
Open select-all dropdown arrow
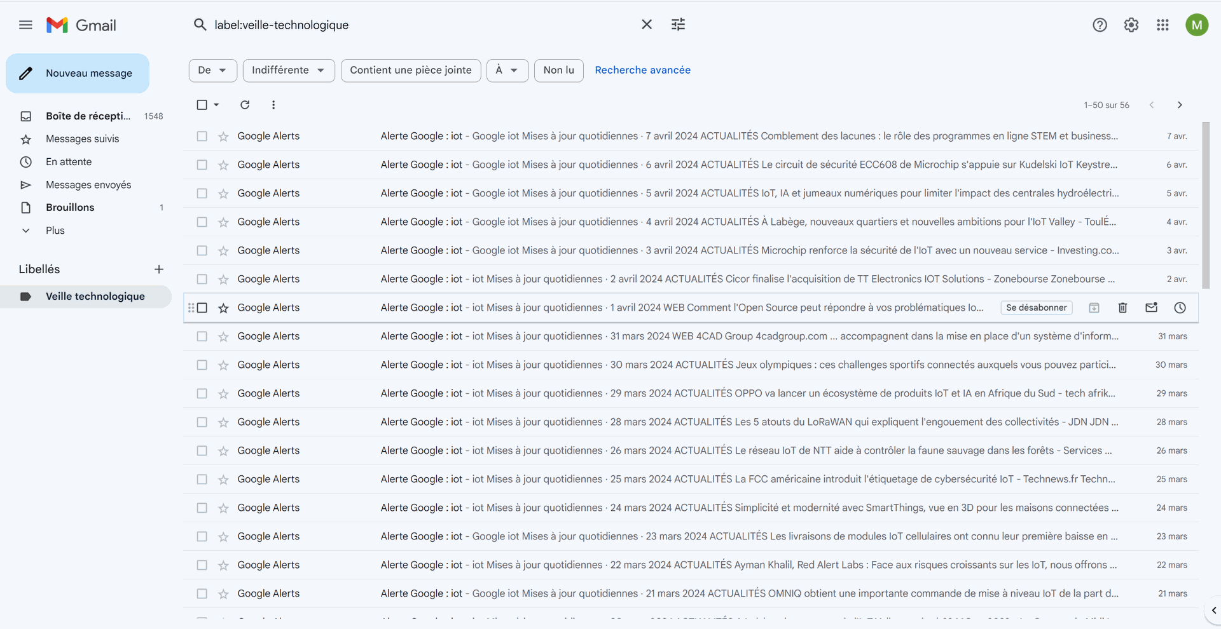click(x=216, y=105)
